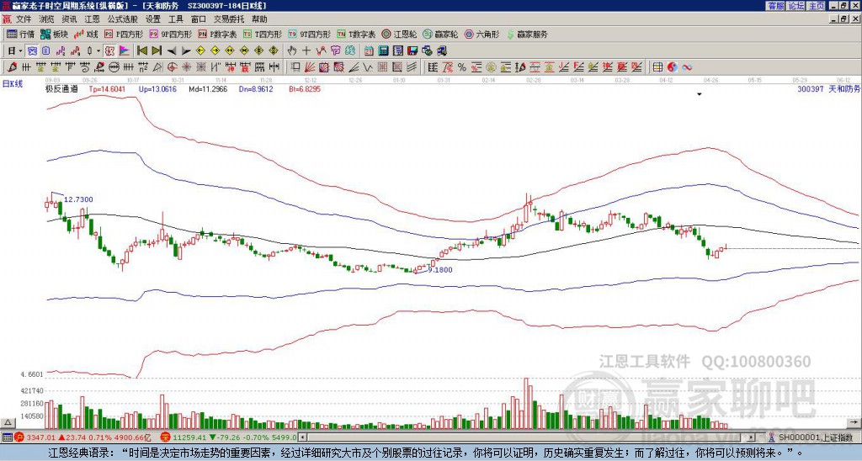Image resolution: width=862 pixels, height=461 pixels.
Task: Click the small black triangle date marker
Action: coord(700,94)
